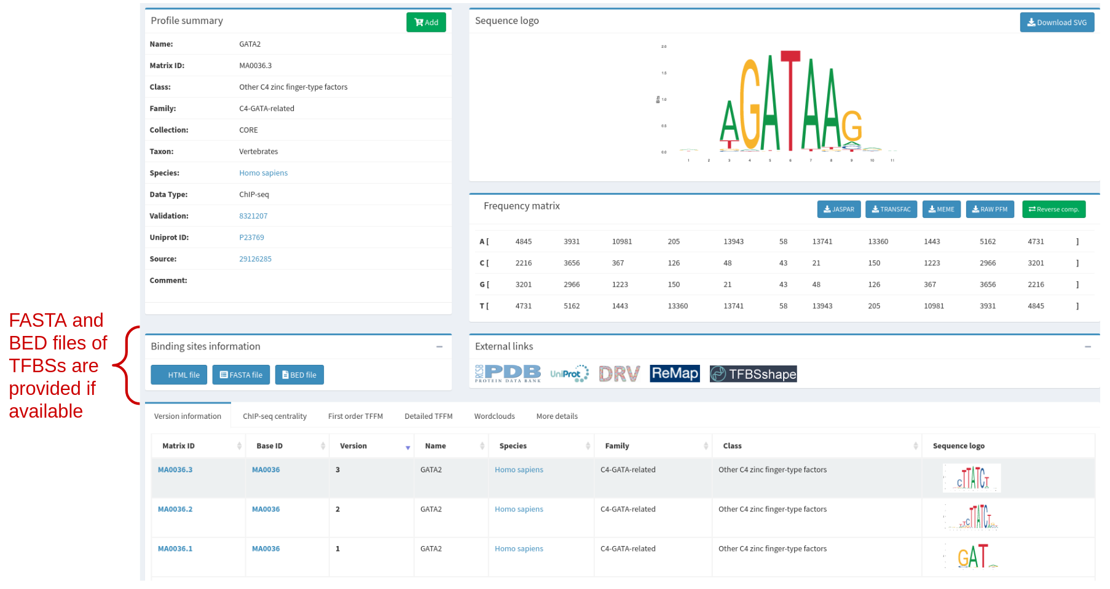This screenshot has width=1110, height=589.
Task: Open the Wordclouds tab
Action: click(494, 416)
